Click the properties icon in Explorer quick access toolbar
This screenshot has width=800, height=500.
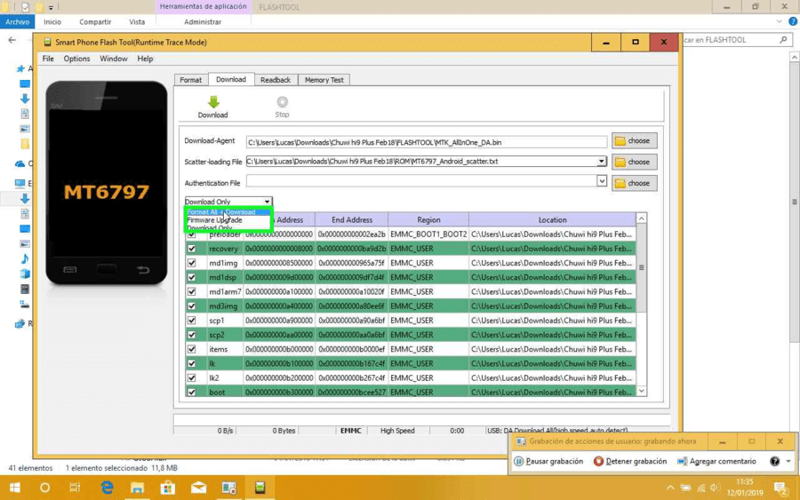coord(26,7)
